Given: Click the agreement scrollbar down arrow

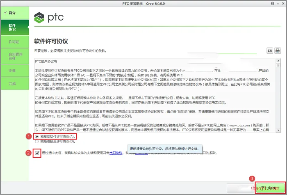Looking at the screenshot, I should [x=278, y=130].
